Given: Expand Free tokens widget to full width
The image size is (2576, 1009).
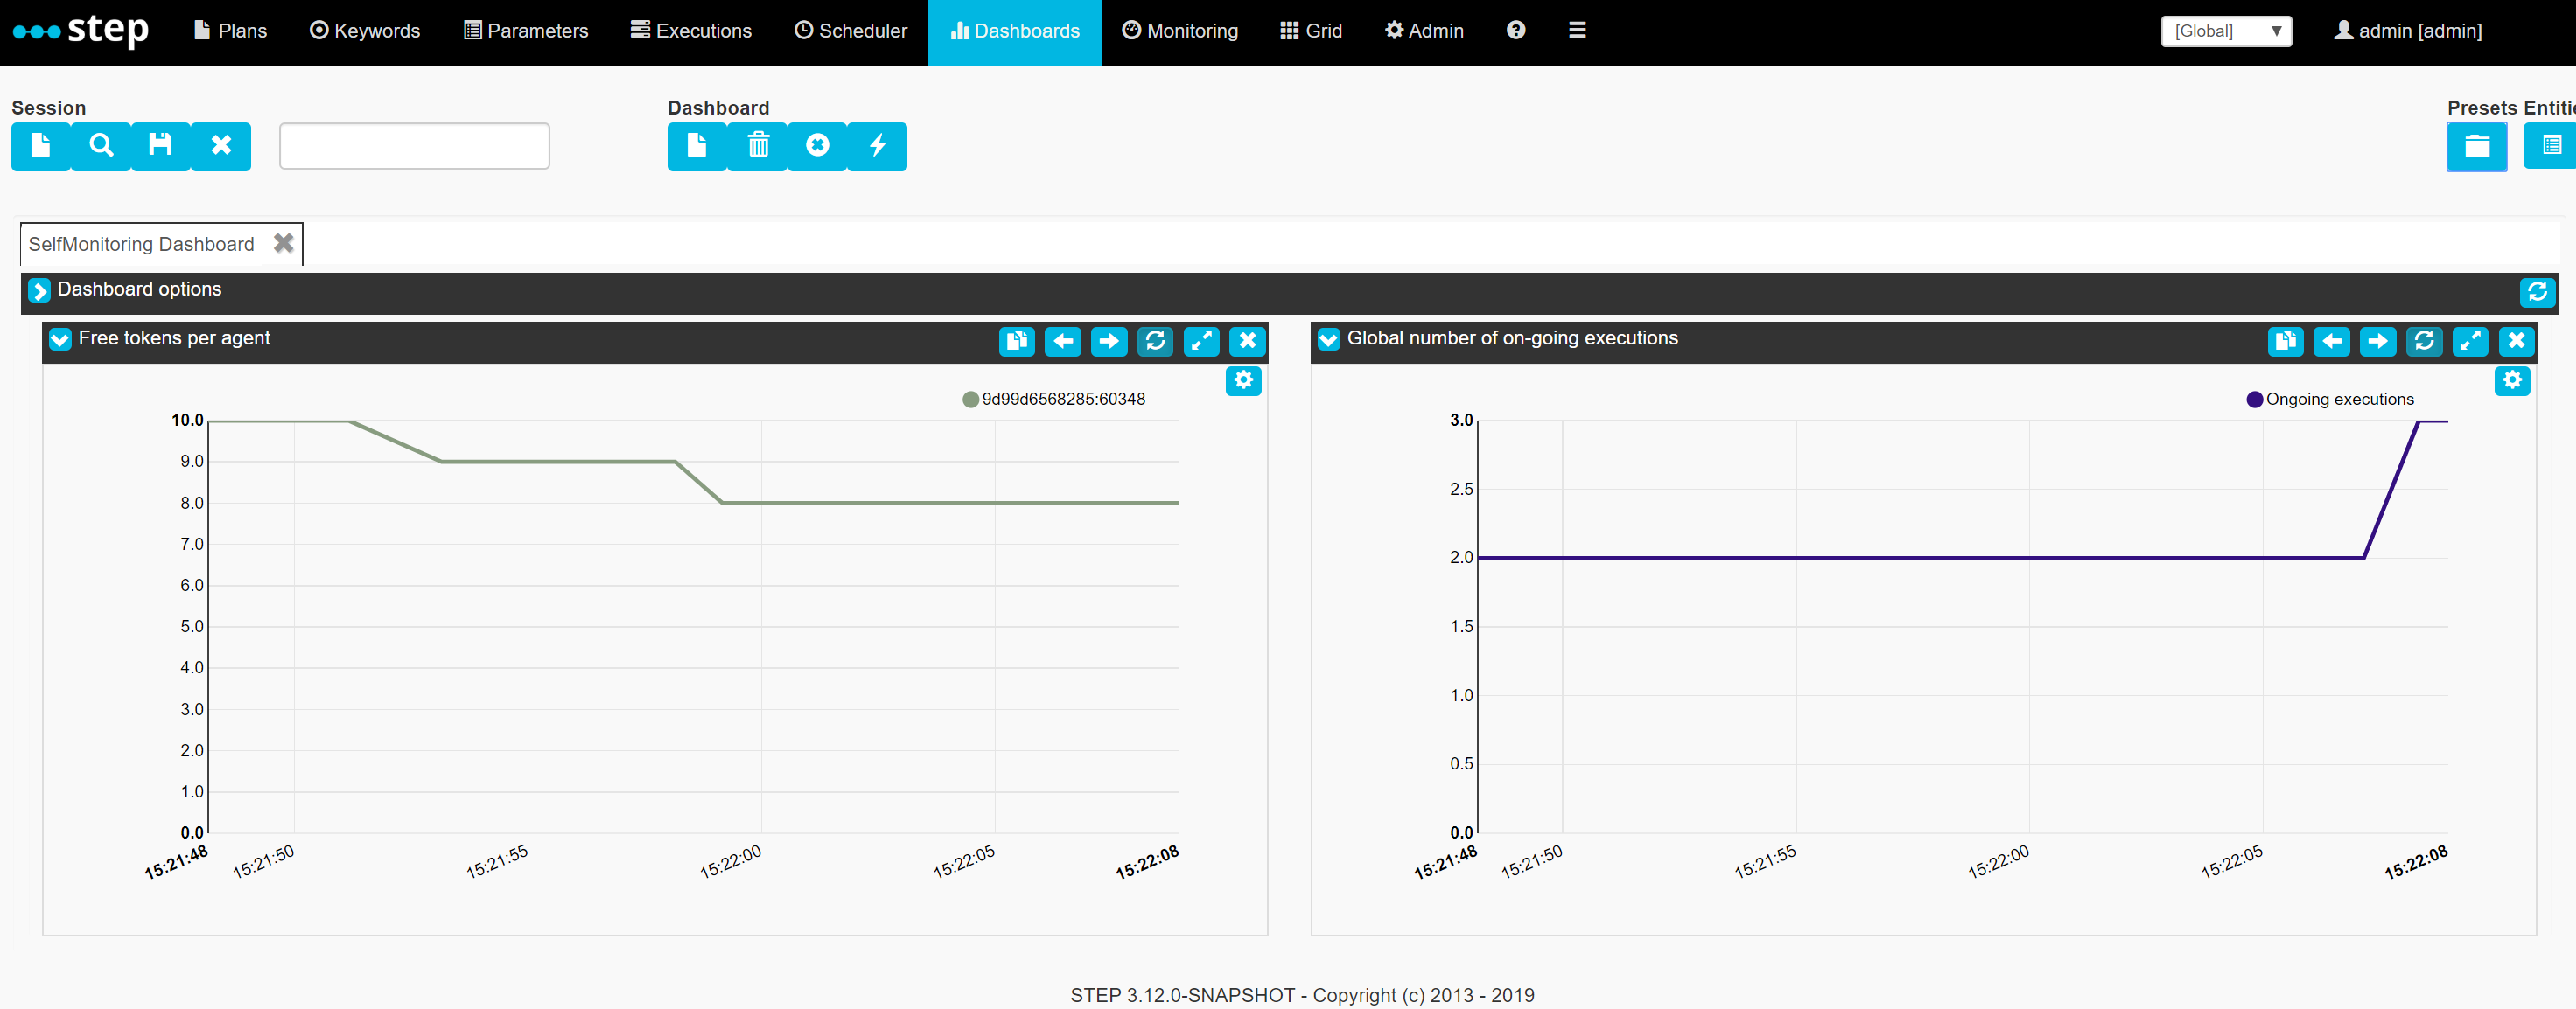Looking at the screenshot, I should (x=1201, y=341).
